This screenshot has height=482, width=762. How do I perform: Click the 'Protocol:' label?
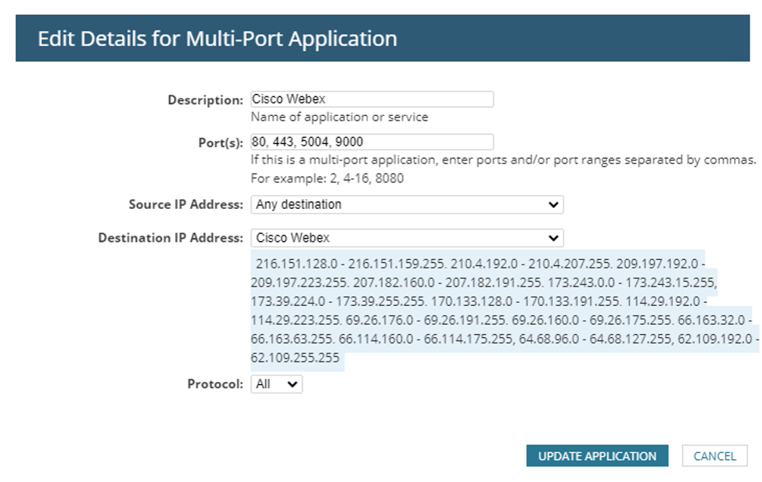[x=215, y=384]
